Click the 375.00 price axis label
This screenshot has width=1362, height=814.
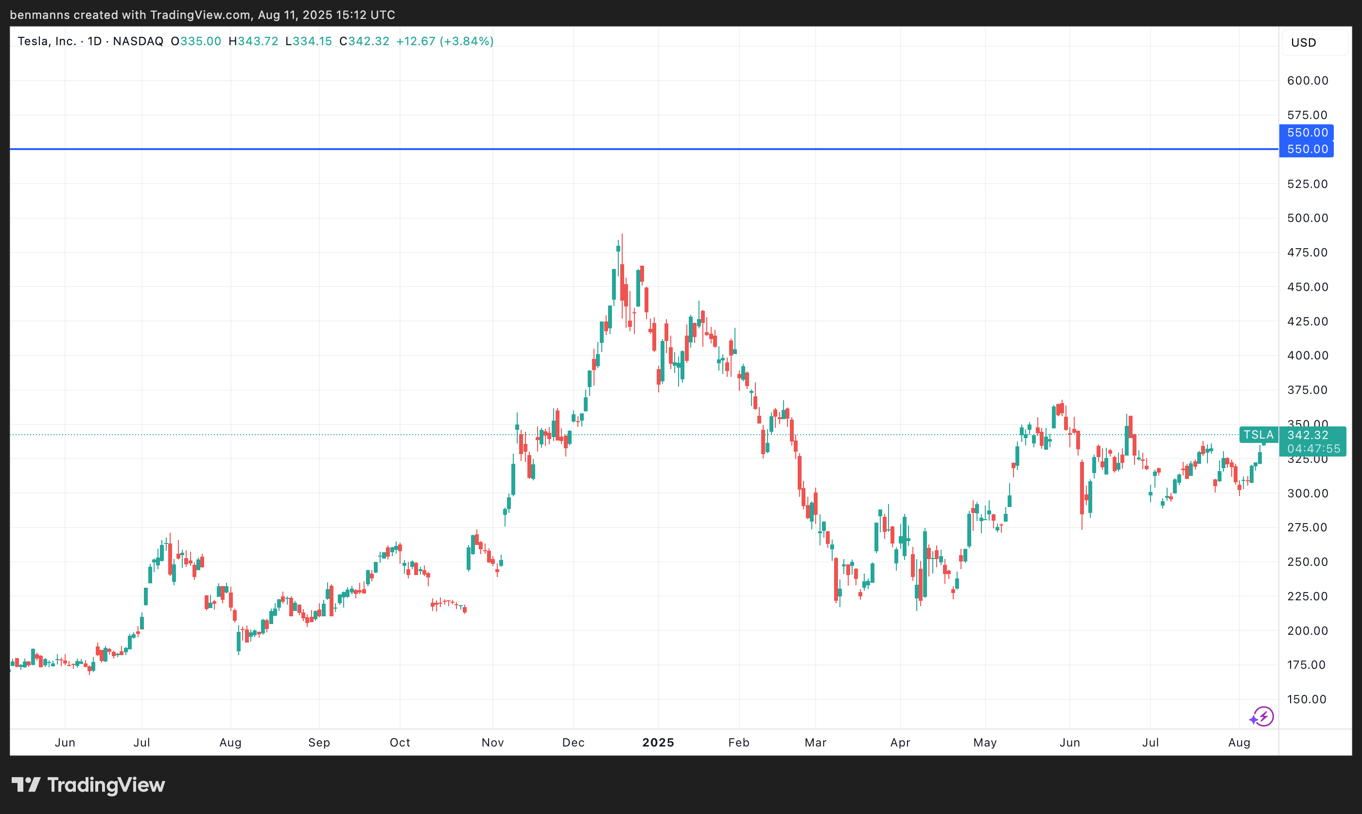click(1308, 390)
